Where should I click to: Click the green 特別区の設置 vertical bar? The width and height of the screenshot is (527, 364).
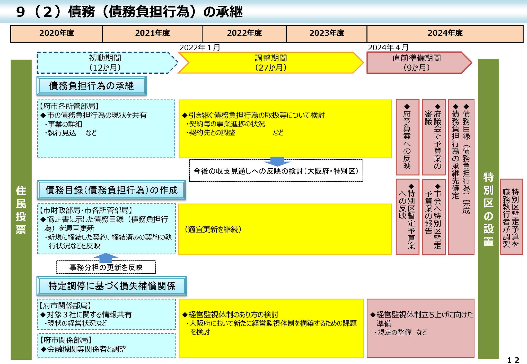[x=488, y=209]
